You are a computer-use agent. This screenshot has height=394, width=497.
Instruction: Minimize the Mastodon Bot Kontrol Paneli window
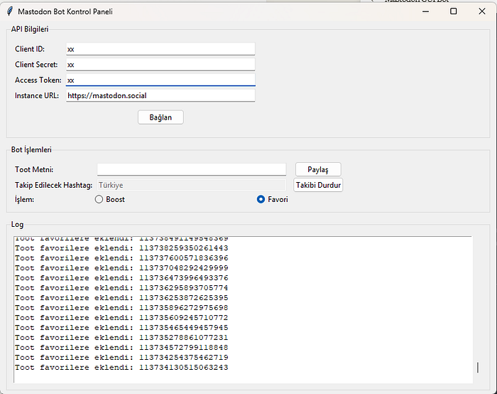(x=426, y=11)
